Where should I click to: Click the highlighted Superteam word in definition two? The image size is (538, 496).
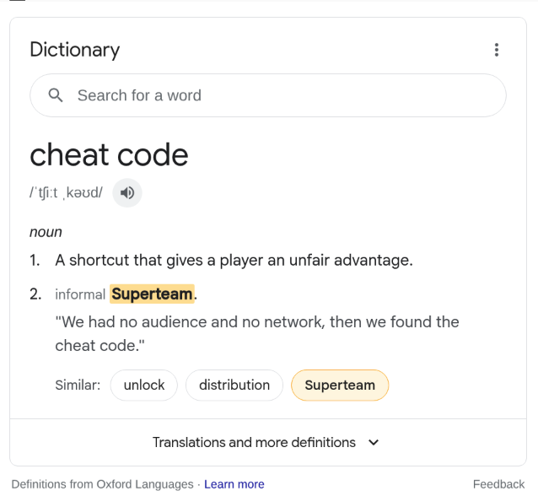point(152,294)
